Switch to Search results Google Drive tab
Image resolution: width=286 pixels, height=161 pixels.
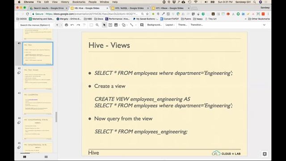[x=49, y=8]
